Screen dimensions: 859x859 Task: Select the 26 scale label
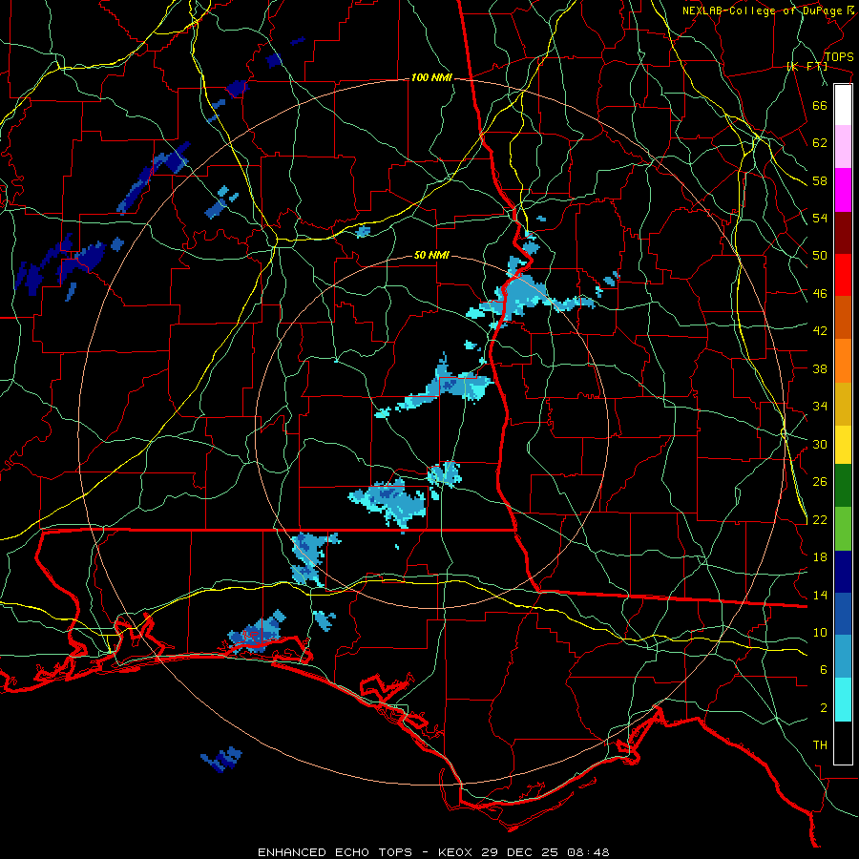click(x=820, y=482)
